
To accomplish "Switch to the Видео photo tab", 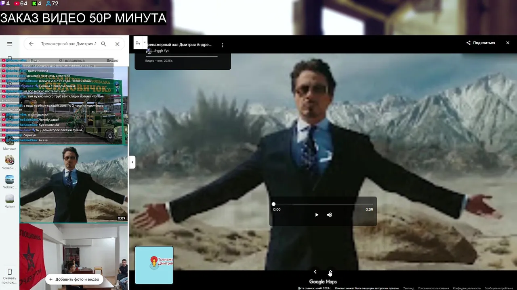I will [x=112, y=60].
